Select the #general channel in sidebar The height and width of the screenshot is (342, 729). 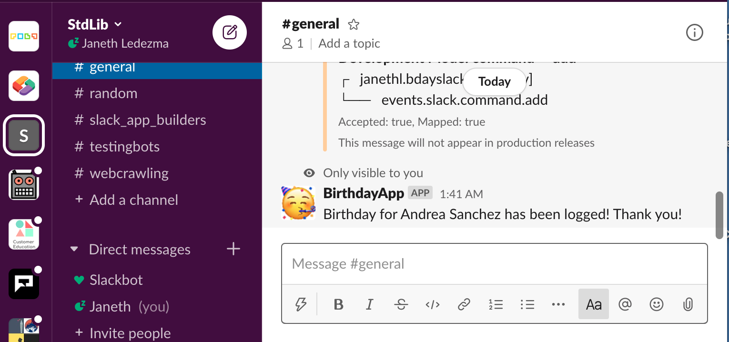coord(157,70)
